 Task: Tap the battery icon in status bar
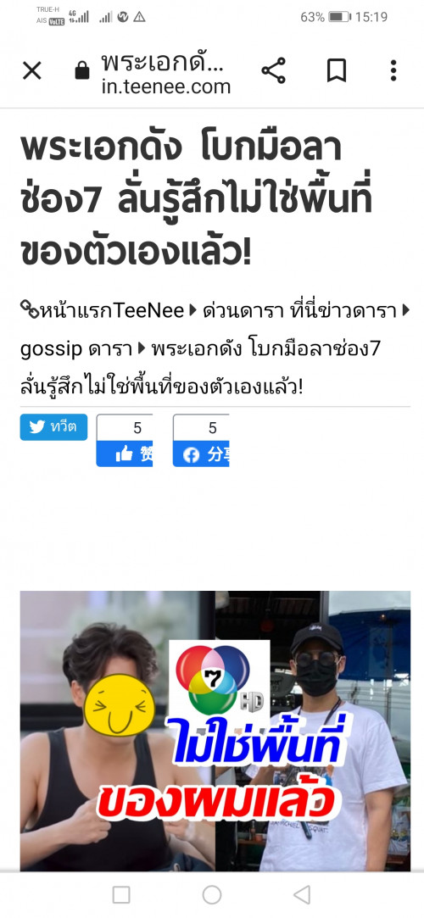pyautogui.click(x=339, y=17)
